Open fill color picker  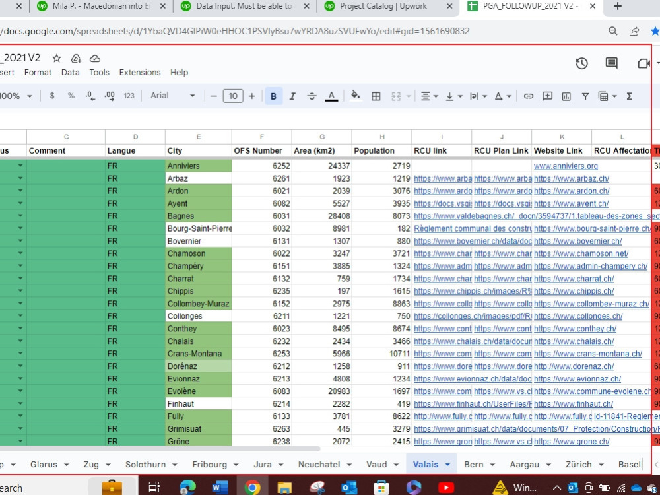(356, 96)
